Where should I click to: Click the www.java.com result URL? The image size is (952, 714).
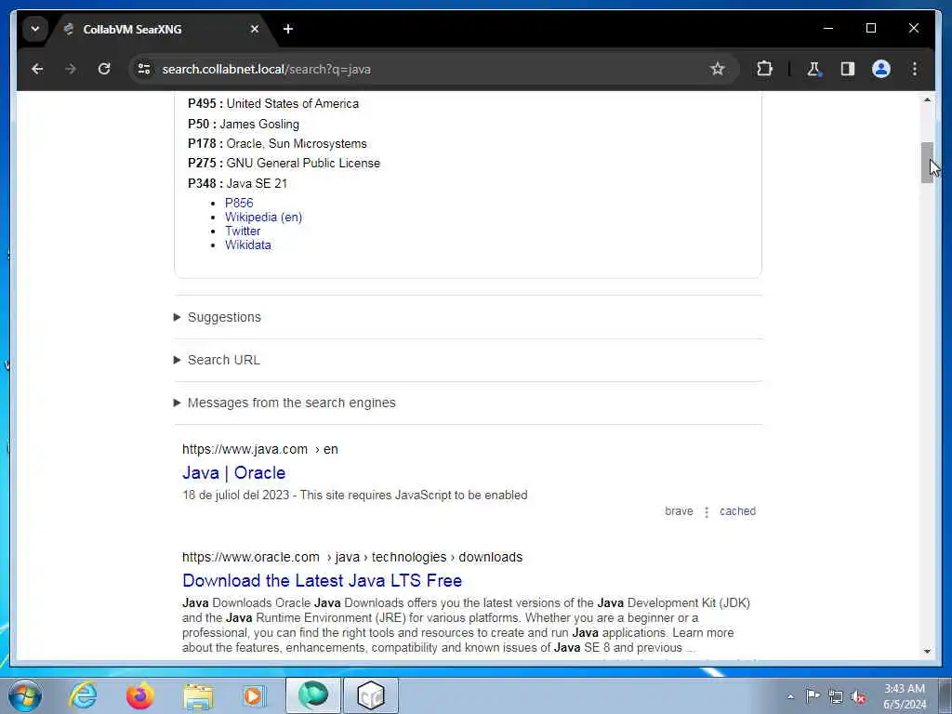tap(260, 449)
